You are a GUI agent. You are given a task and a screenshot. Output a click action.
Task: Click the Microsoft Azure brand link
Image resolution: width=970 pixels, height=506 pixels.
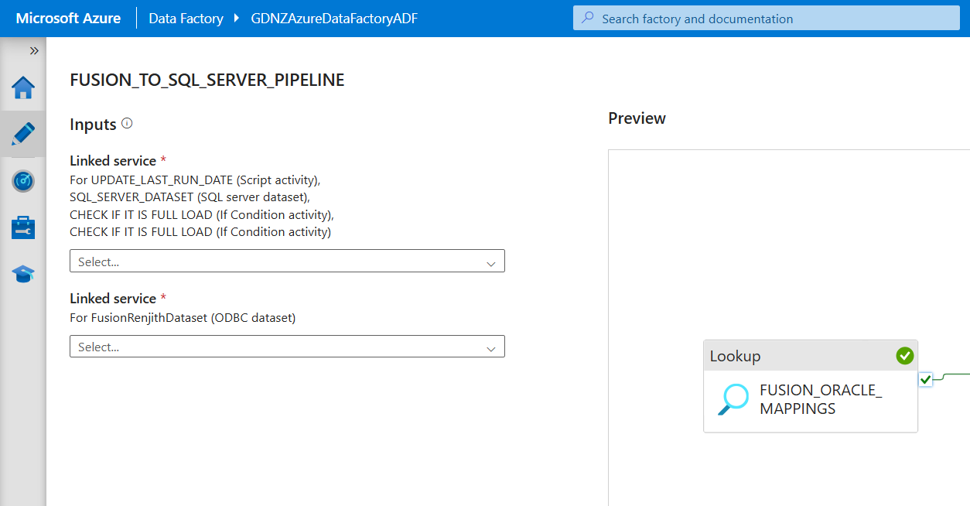pyautogui.click(x=68, y=19)
